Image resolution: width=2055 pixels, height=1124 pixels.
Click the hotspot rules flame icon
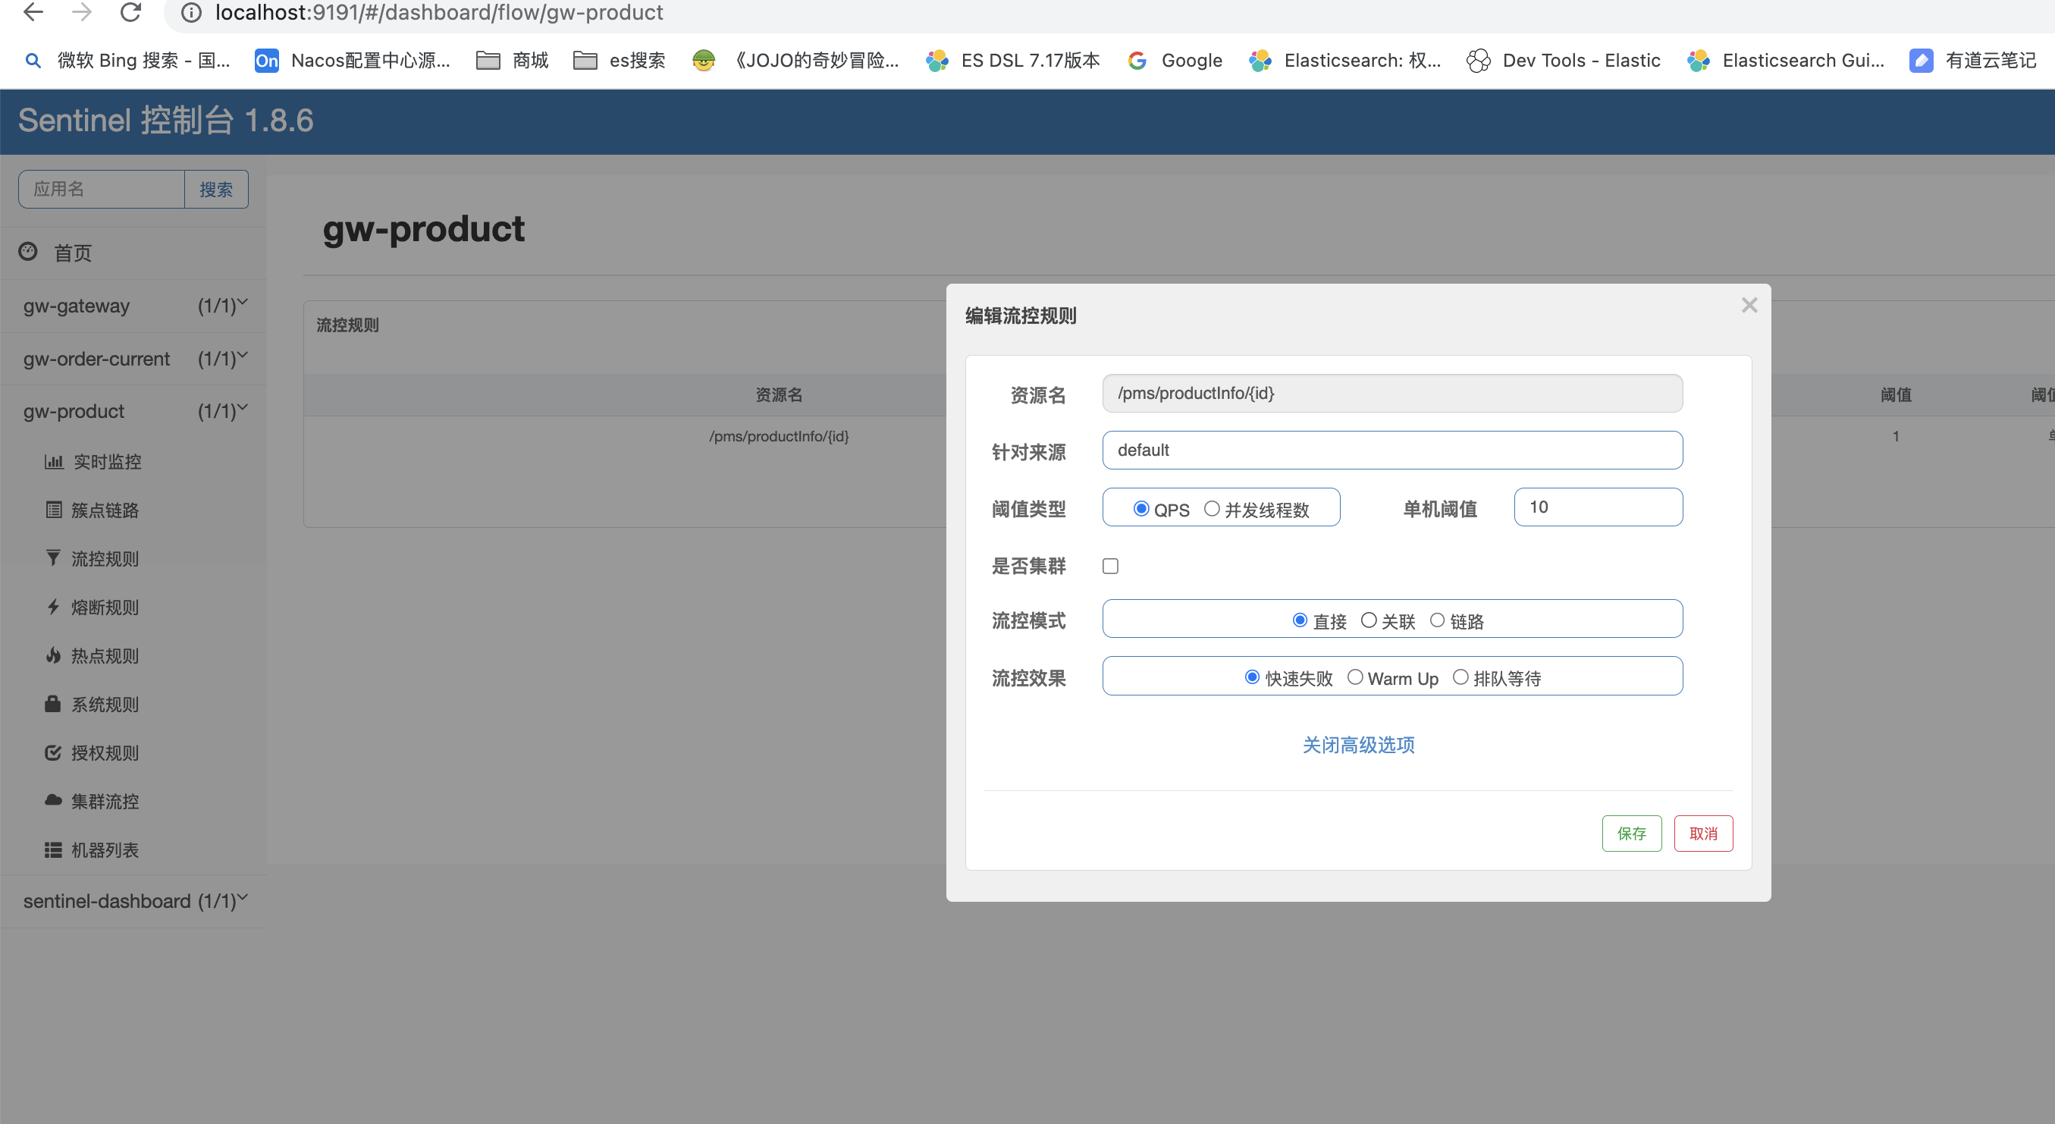pyautogui.click(x=53, y=656)
